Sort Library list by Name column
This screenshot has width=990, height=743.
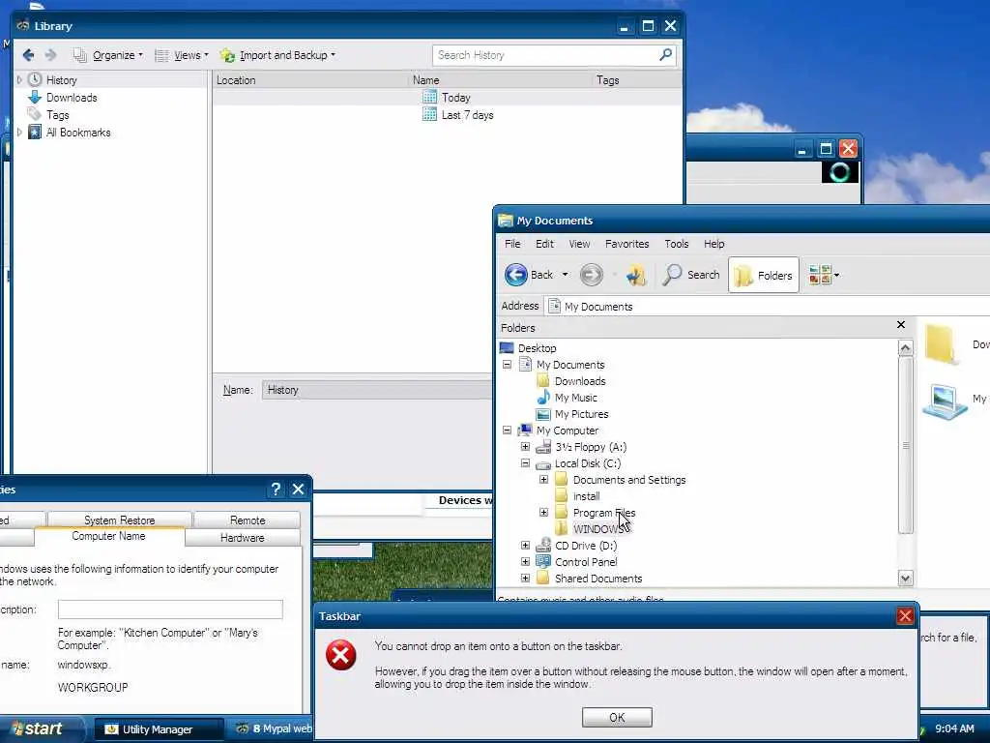pos(500,80)
